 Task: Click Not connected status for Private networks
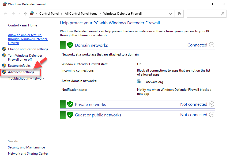click(x=194, y=104)
